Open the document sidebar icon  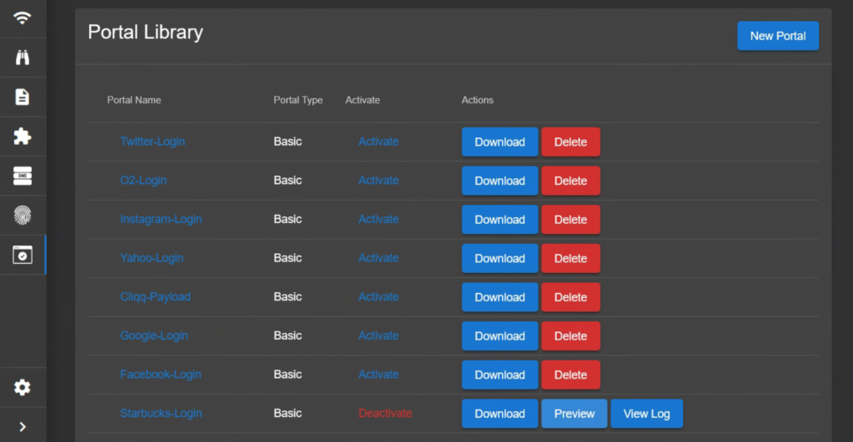pos(22,97)
